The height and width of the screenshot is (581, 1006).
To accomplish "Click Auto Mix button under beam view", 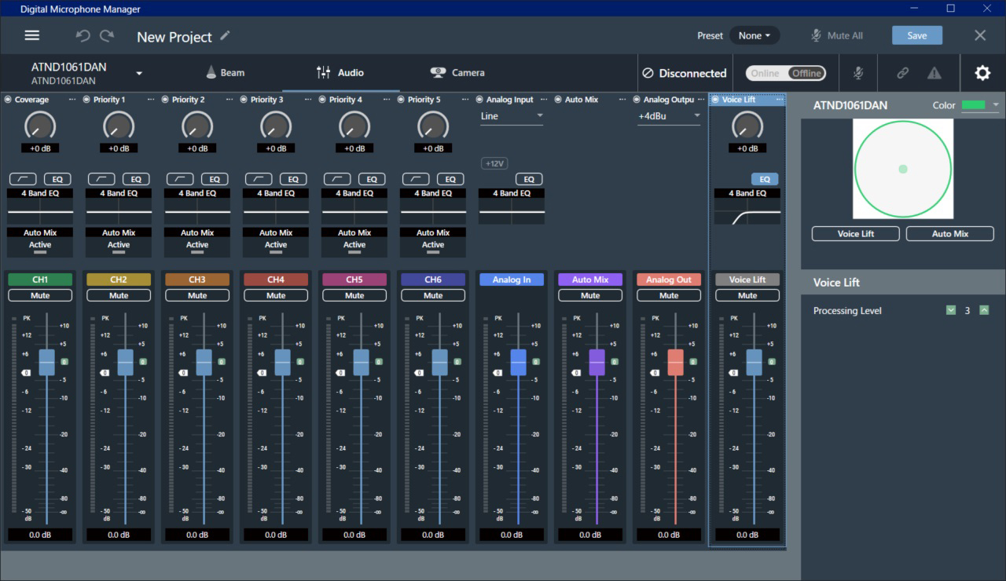I will [x=950, y=233].
